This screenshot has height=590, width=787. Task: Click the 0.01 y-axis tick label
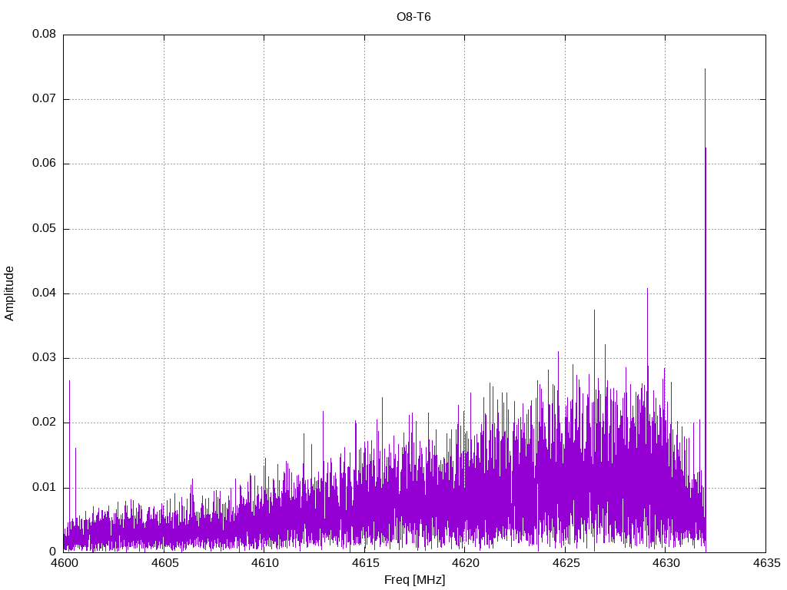43,487
